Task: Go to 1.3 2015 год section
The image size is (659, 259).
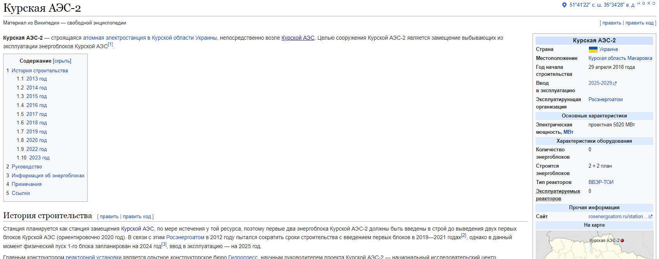Action: (x=37, y=96)
